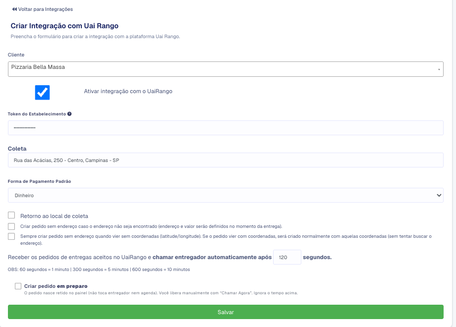Click the Forma de Pagamento Padrão label

point(39,181)
